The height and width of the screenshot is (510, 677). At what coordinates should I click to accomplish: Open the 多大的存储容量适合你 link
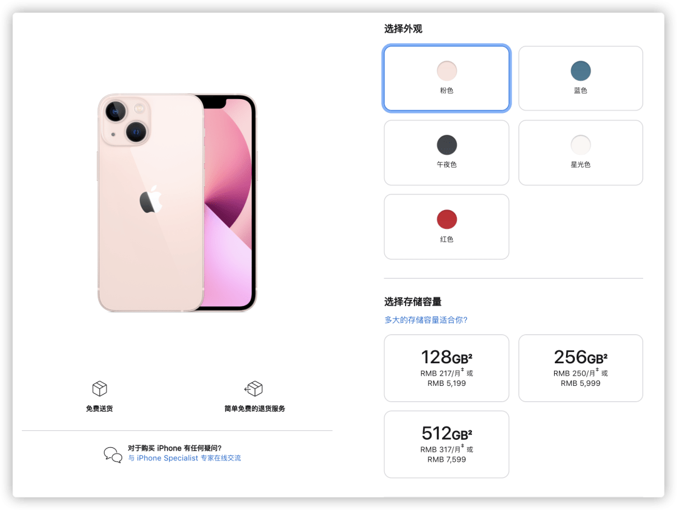pos(426,320)
